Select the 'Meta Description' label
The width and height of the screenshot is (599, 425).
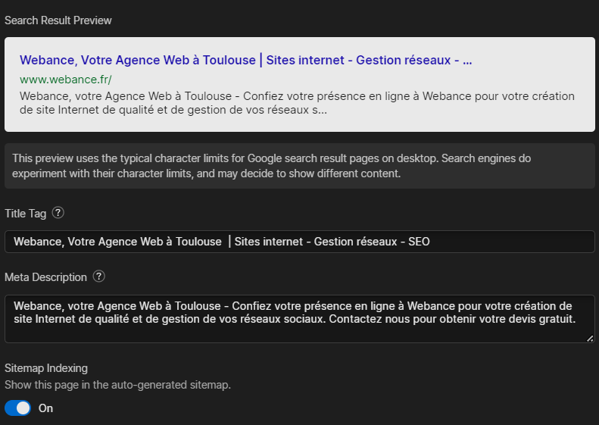(x=46, y=277)
